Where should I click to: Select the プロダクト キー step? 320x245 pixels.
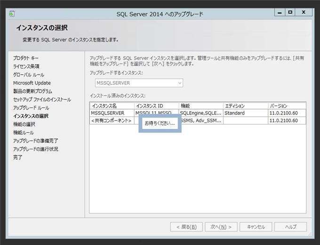tap(26, 58)
